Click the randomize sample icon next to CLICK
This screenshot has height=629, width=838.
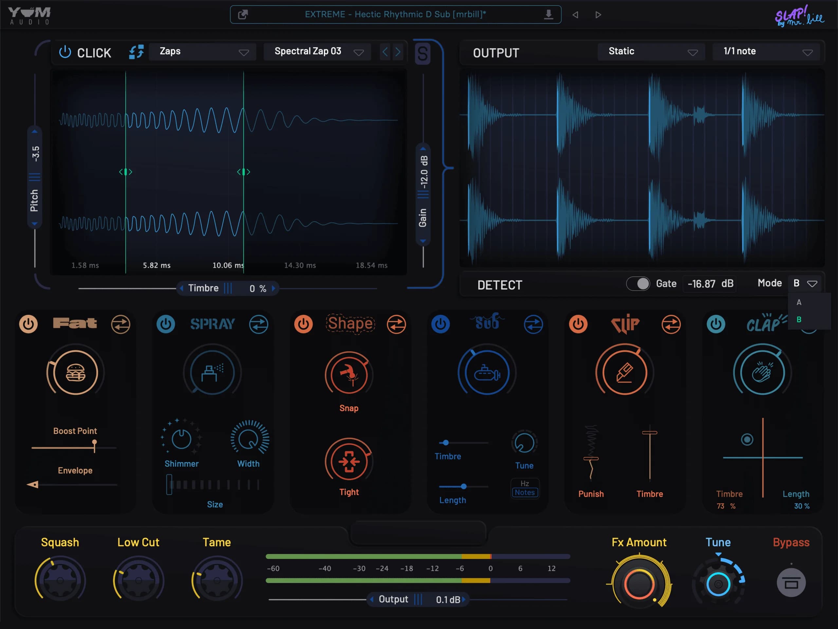click(x=136, y=52)
